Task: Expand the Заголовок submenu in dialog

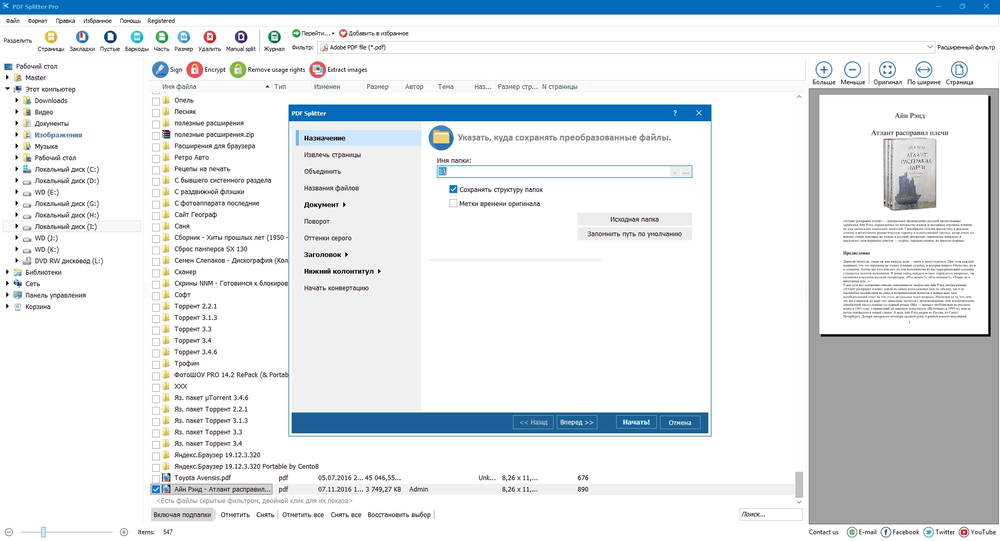Action: pyautogui.click(x=346, y=255)
